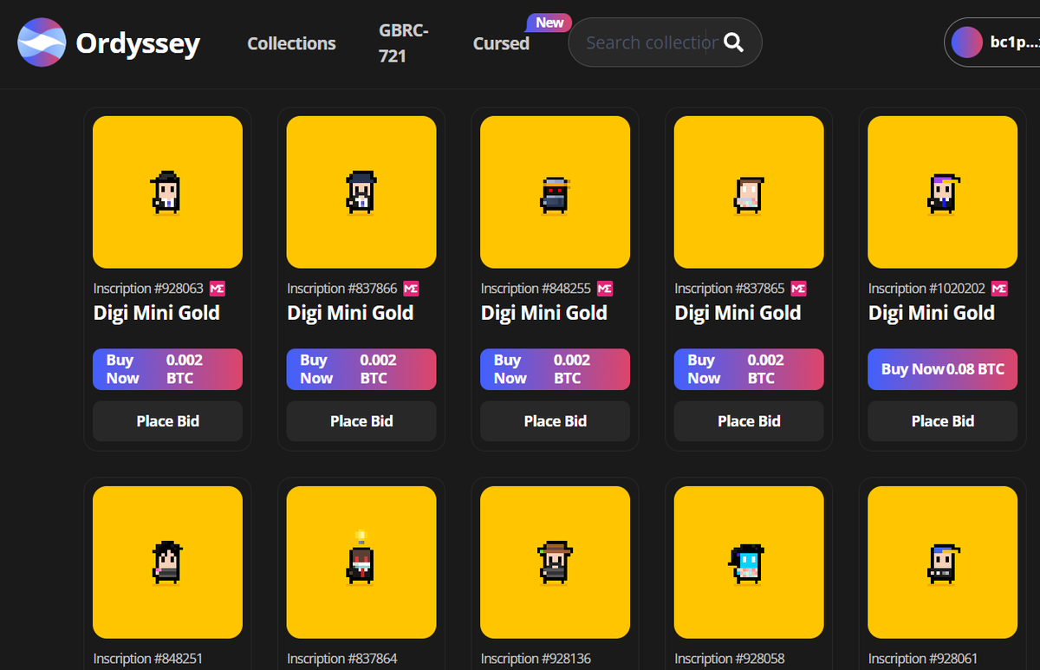Screen dimensions: 1040x670
Task: Place Bid on Inscription #928063
Action: (x=167, y=421)
